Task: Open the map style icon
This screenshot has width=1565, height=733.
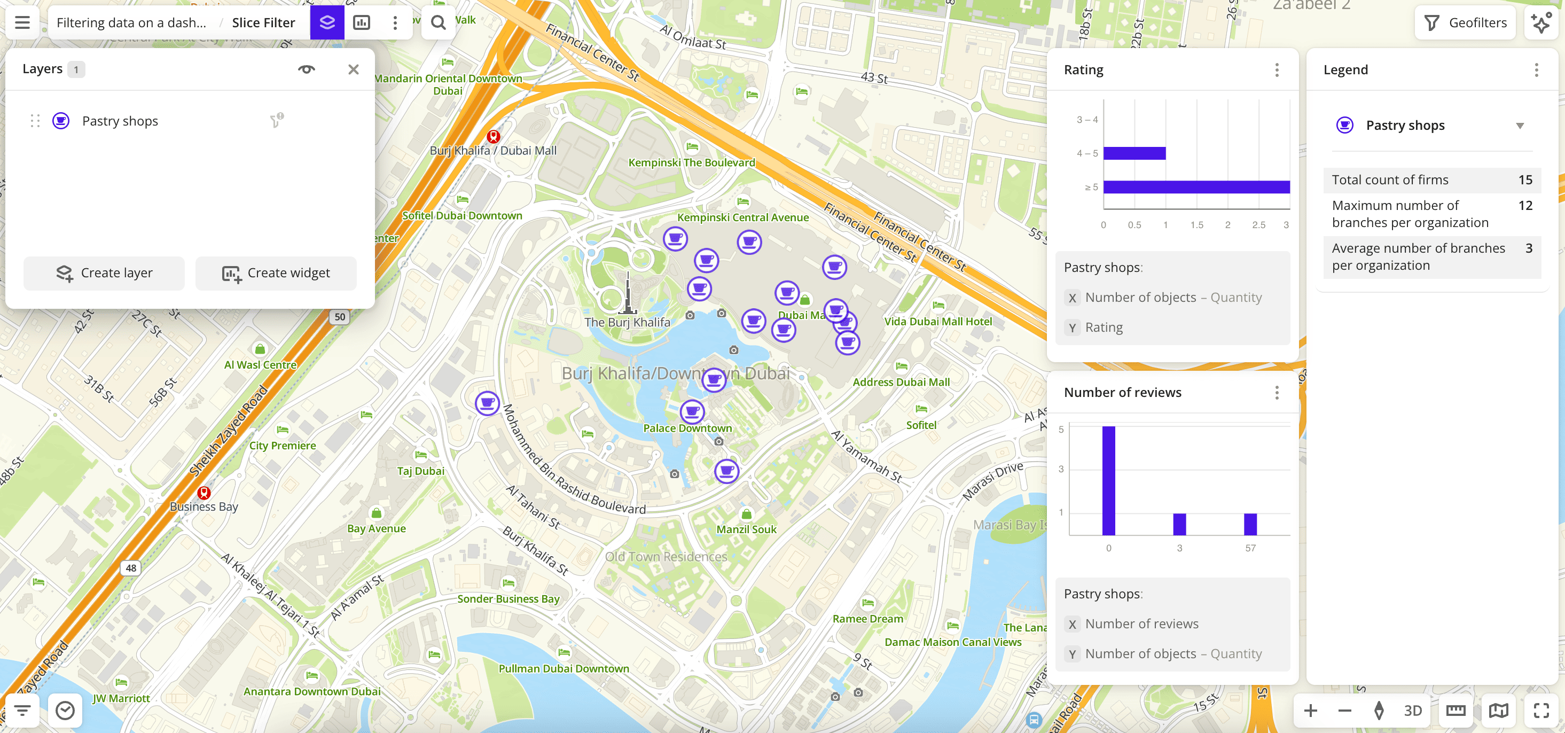Action: coord(1499,711)
